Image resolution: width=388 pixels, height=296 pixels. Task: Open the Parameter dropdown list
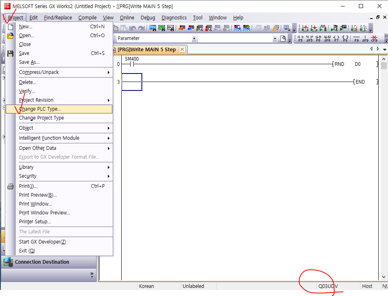(194, 38)
